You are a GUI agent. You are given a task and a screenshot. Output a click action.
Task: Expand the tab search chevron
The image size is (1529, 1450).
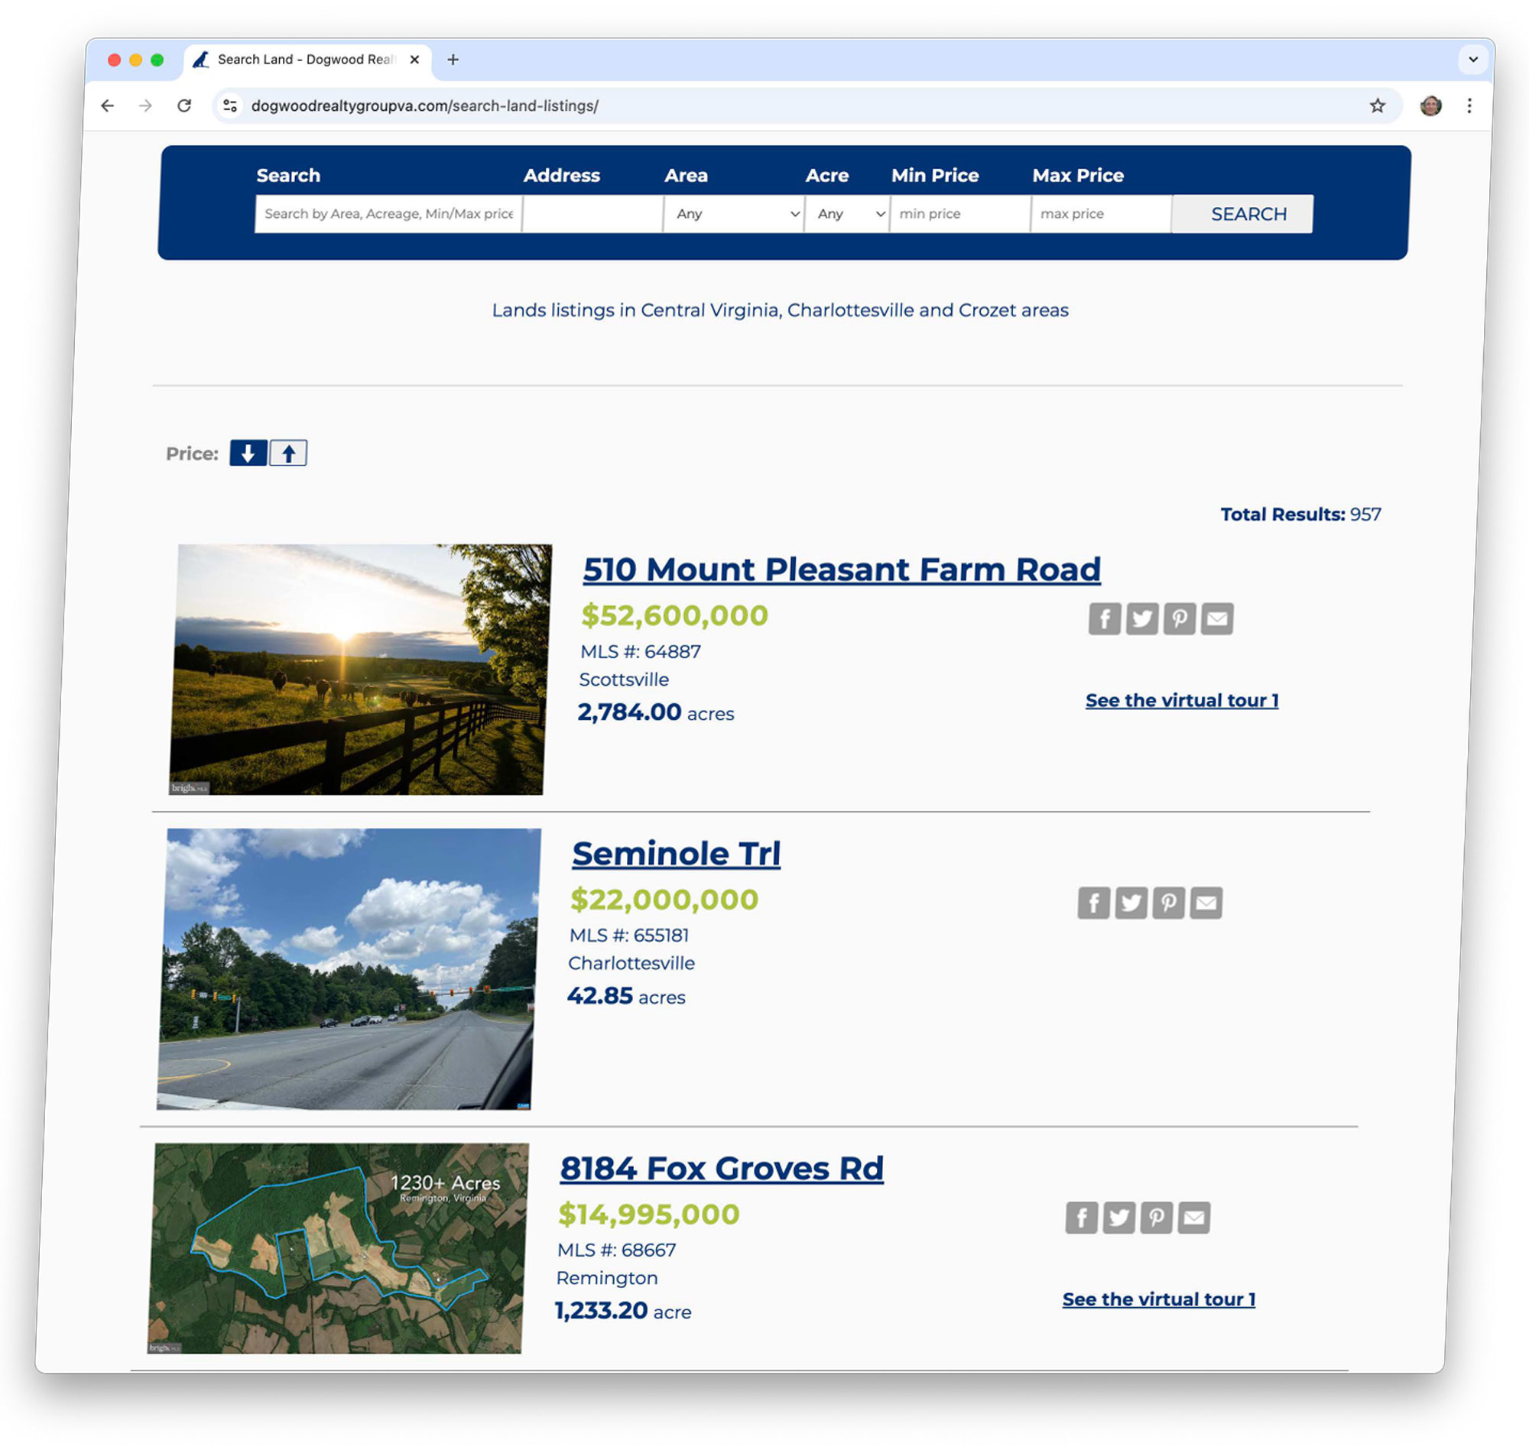[1472, 60]
